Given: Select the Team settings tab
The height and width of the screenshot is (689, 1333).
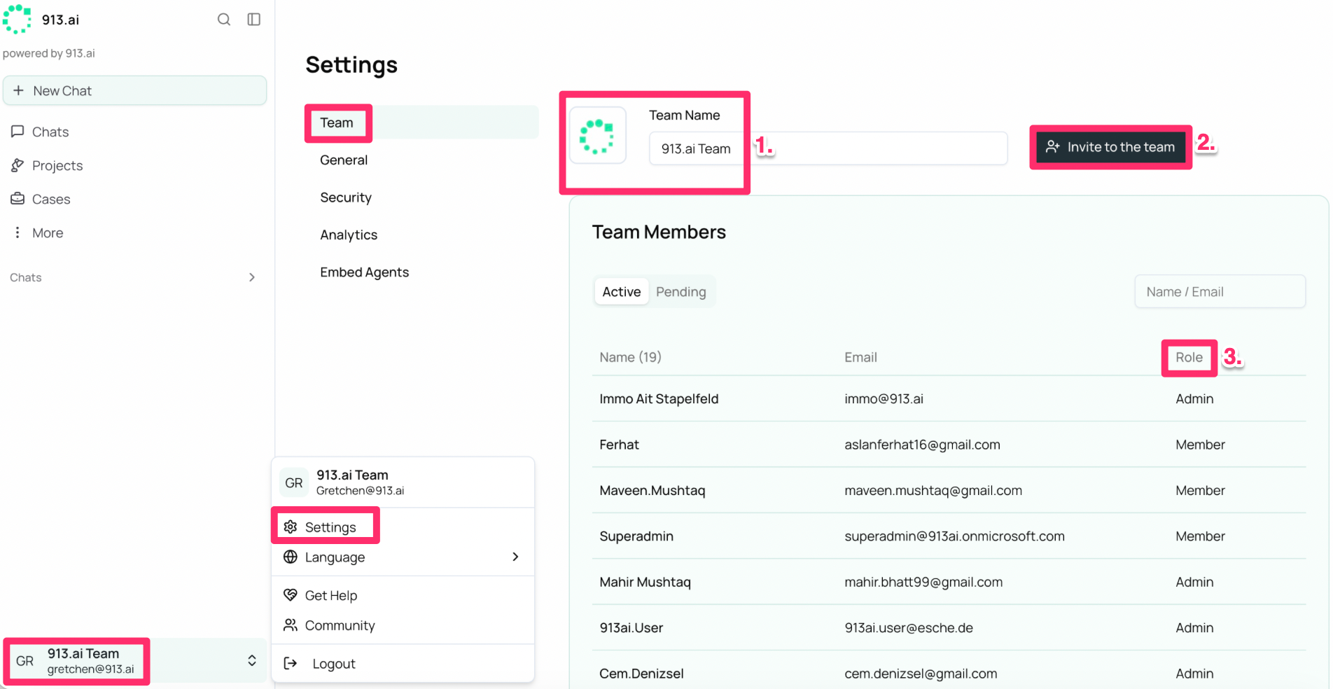Looking at the screenshot, I should point(422,123).
